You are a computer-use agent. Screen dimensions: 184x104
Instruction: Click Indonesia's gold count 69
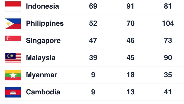tap(93, 6)
